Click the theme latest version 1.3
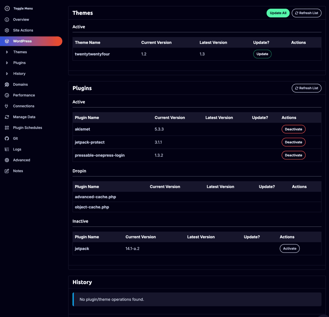This screenshot has width=329, height=317. (x=202, y=54)
